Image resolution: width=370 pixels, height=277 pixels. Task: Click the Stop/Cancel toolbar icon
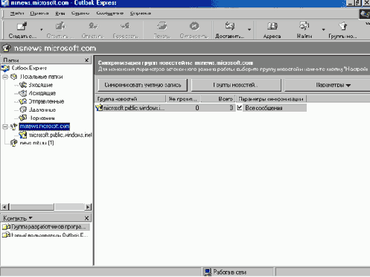194,26
